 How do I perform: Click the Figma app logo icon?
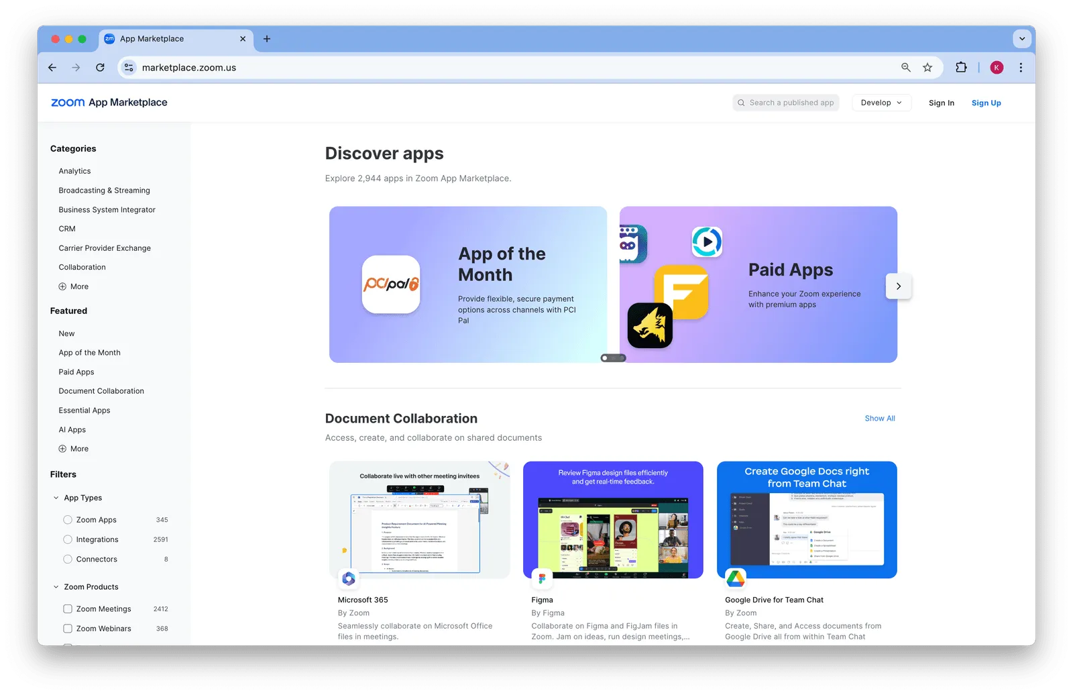click(x=542, y=578)
